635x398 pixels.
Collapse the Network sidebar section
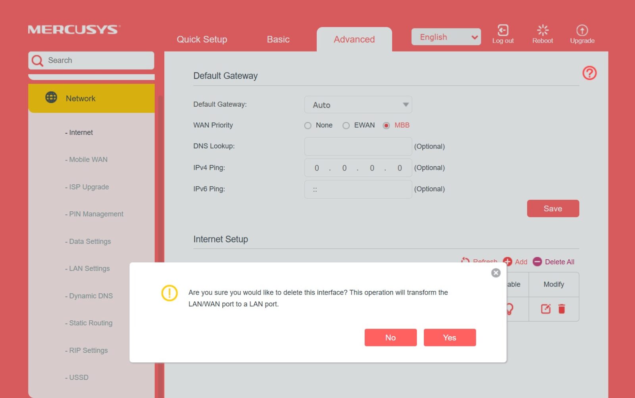pyautogui.click(x=91, y=98)
